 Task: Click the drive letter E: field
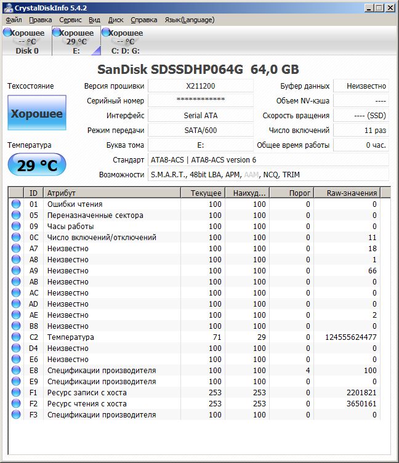(201, 145)
